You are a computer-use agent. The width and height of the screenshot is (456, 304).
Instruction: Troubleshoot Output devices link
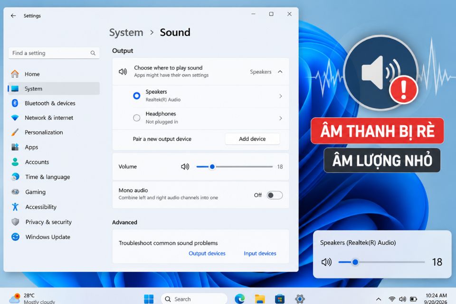click(207, 253)
